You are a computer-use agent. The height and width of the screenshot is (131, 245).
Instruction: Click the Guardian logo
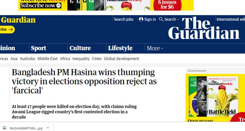coord(204,28)
